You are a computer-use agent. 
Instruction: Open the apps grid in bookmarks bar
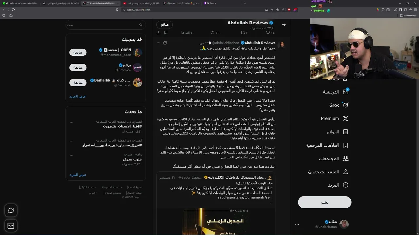[x=4, y=15]
